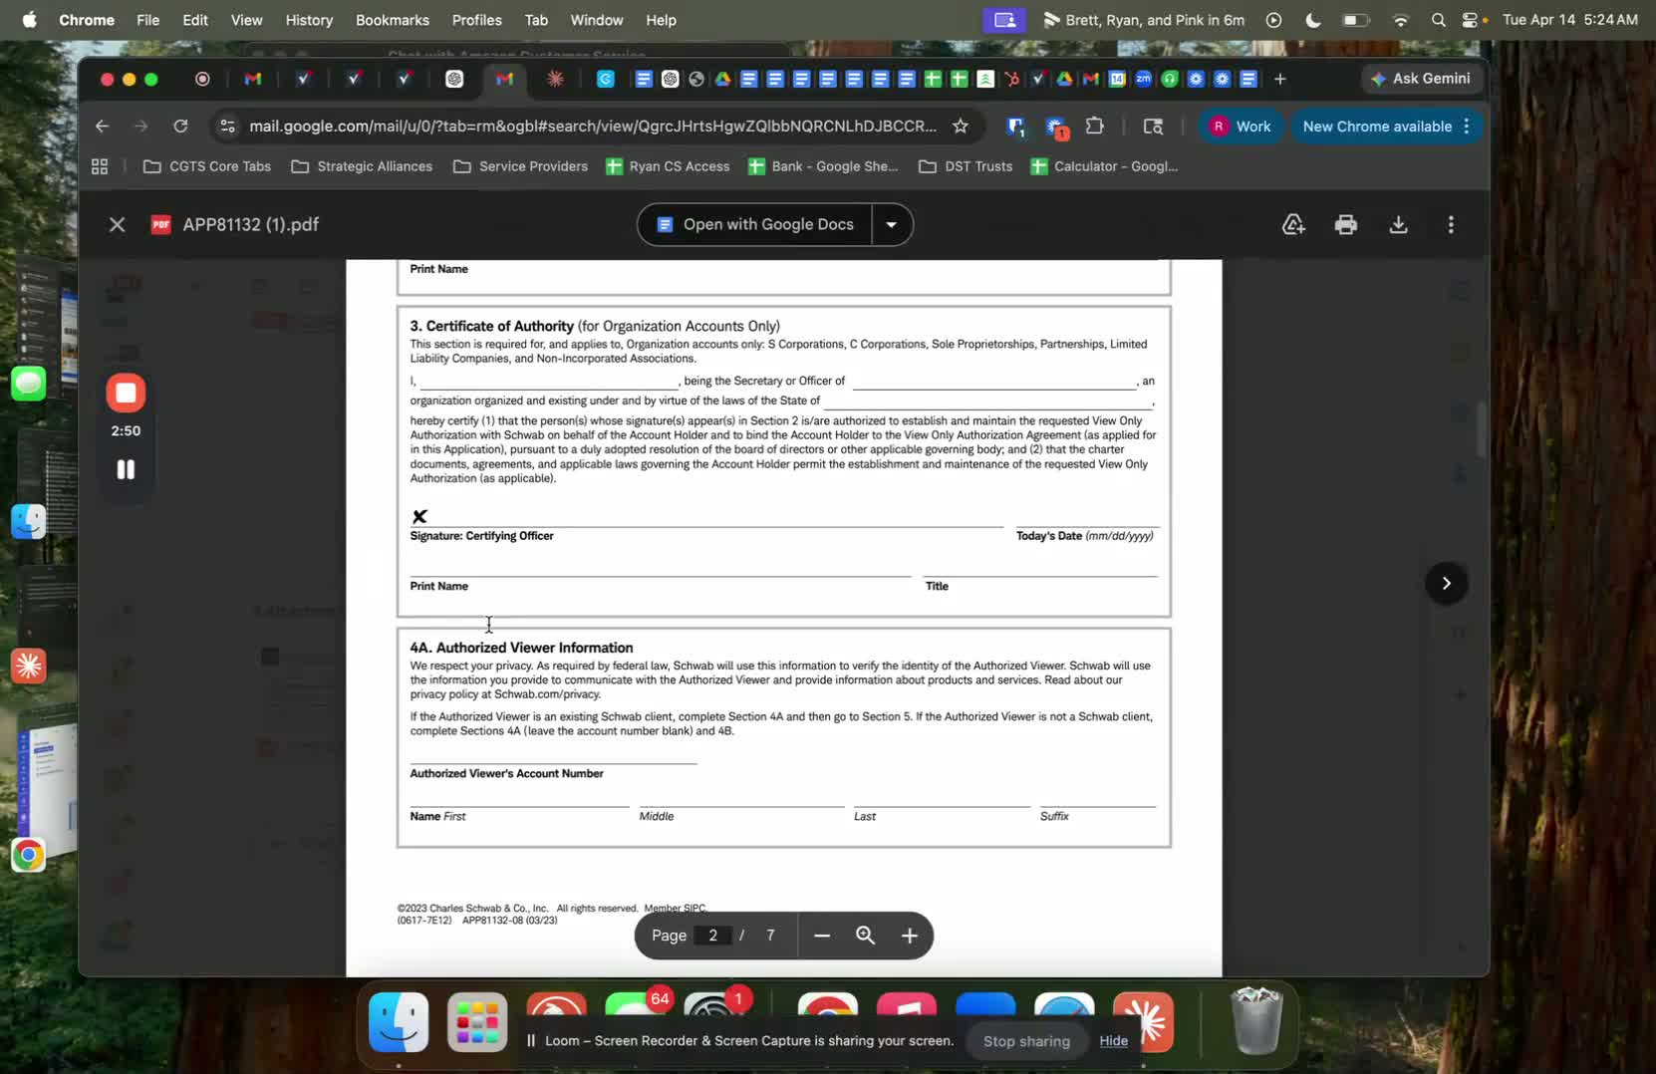
Task: Open the bookmarks apps grid icon
Action: pos(100,166)
